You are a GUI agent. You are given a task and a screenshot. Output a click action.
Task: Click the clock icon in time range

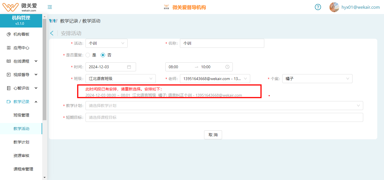pos(227,67)
